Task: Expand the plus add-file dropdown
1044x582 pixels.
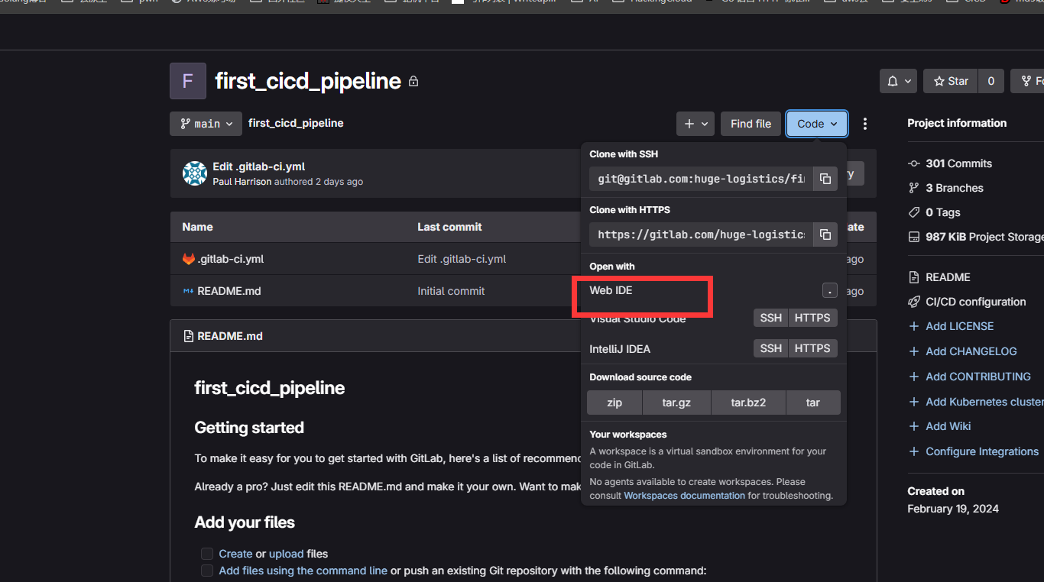Action: pyautogui.click(x=695, y=124)
